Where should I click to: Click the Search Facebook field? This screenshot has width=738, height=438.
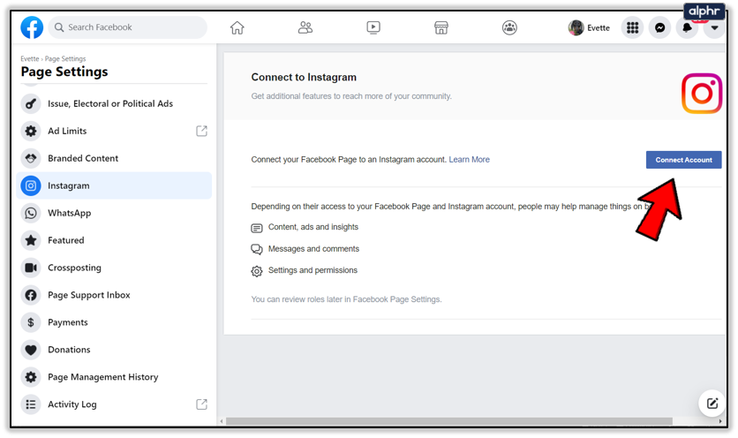point(127,27)
